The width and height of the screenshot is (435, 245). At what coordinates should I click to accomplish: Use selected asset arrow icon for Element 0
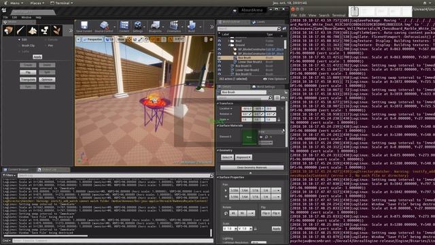tap(261, 137)
